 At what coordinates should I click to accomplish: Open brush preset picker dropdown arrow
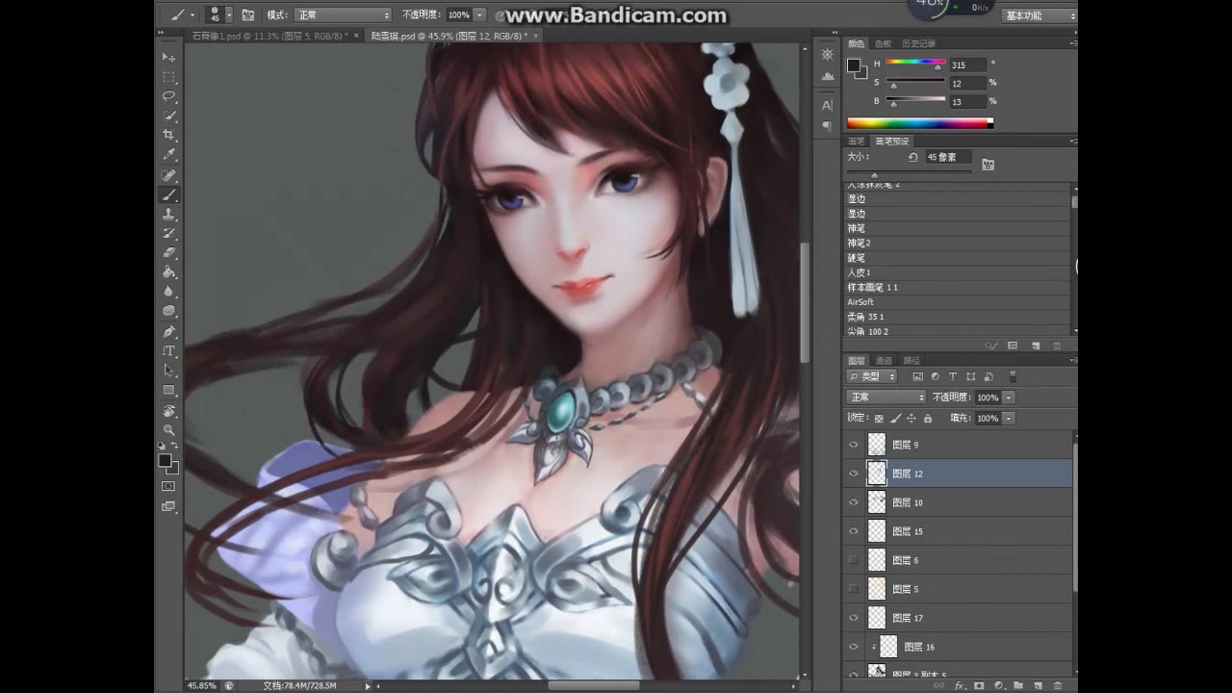click(x=228, y=15)
